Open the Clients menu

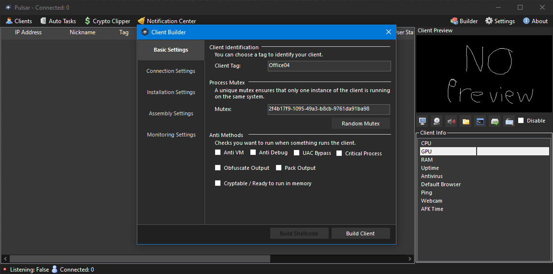[x=19, y=21]
